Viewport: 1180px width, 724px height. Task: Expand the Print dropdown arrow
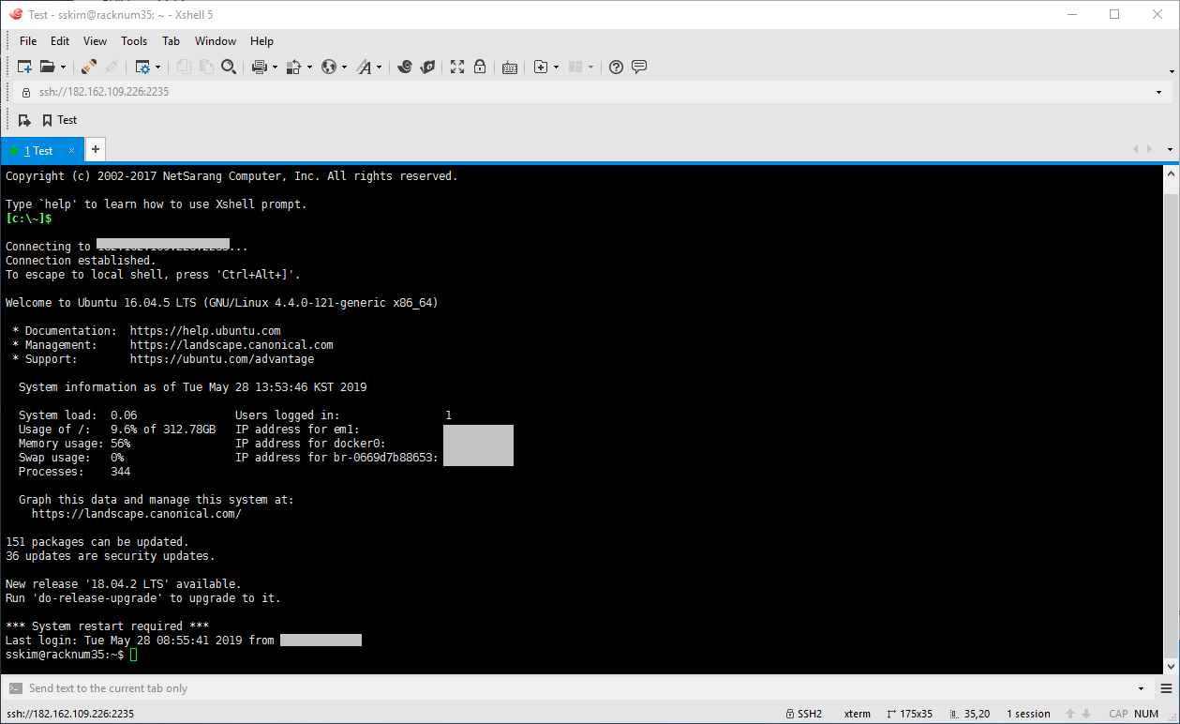[x=275, y=67]
